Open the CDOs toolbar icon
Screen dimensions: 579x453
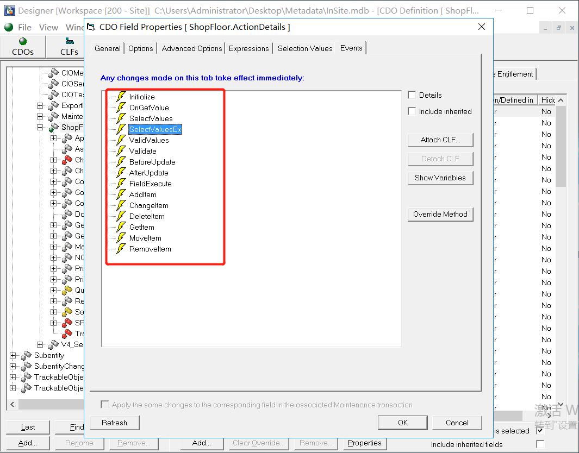(23, 47)
